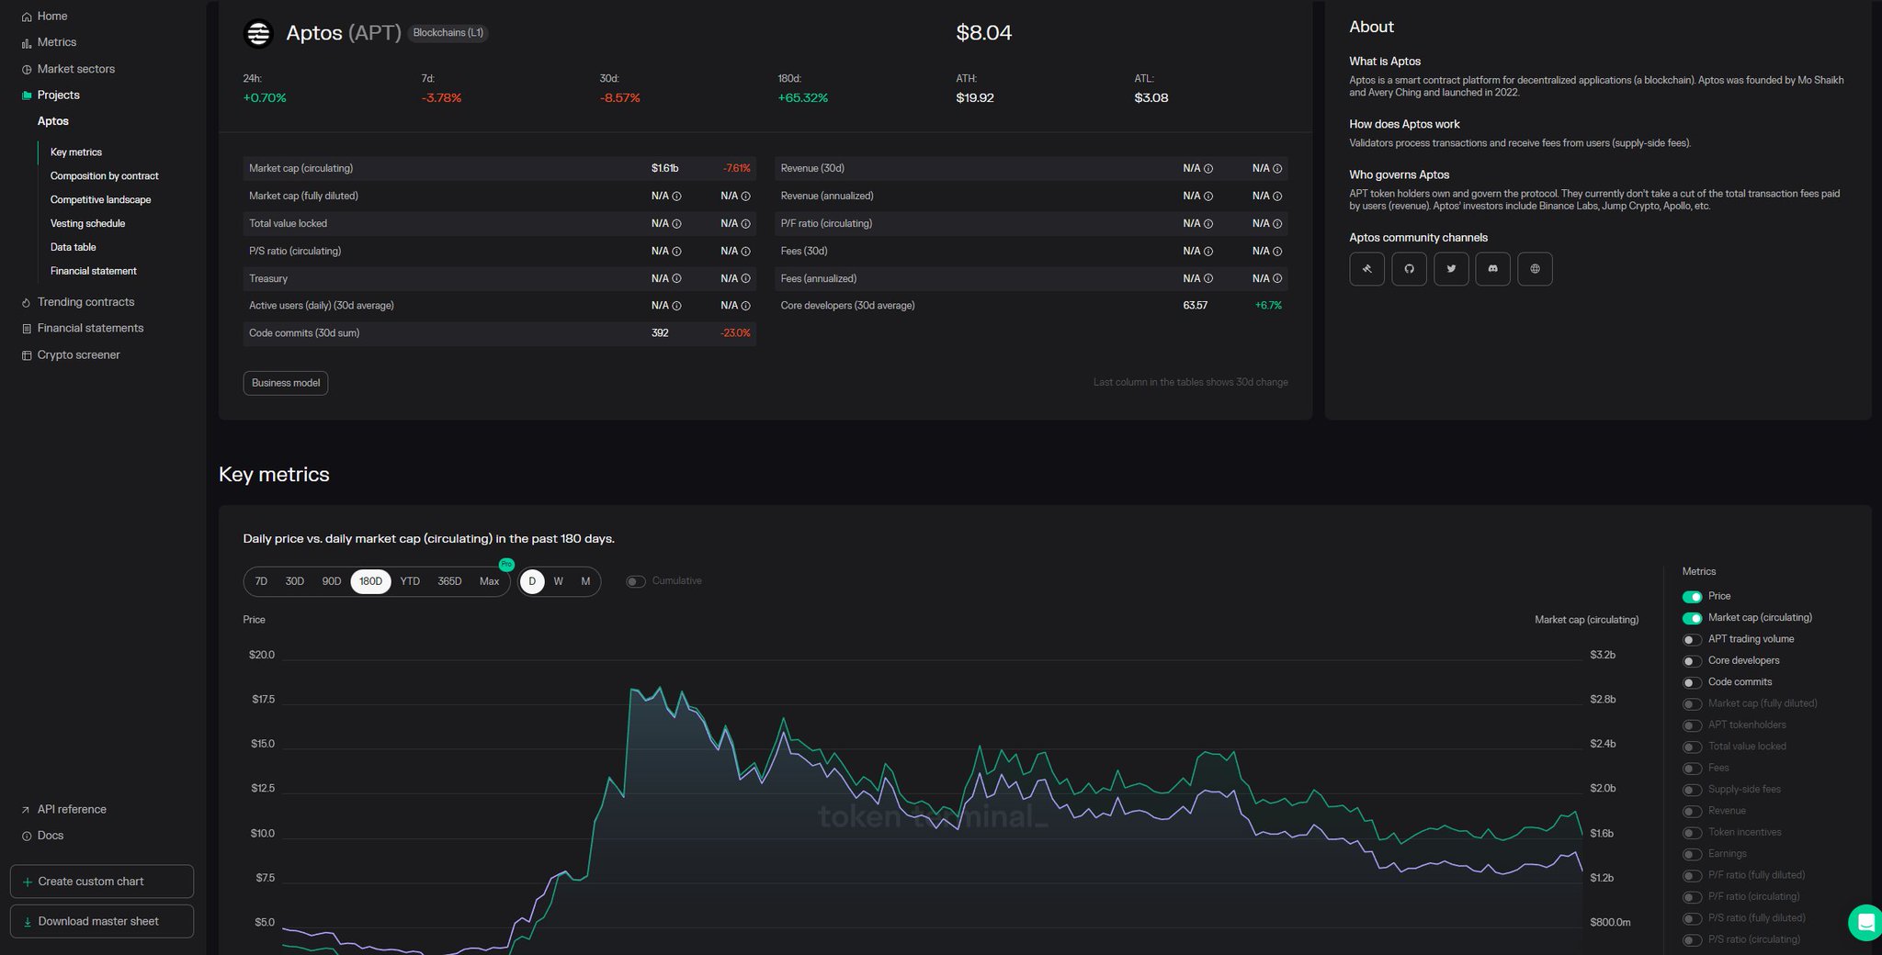The height and width of the screenshot is (955, 1882).
Task: Select the 90D time range
Action: 332,581
